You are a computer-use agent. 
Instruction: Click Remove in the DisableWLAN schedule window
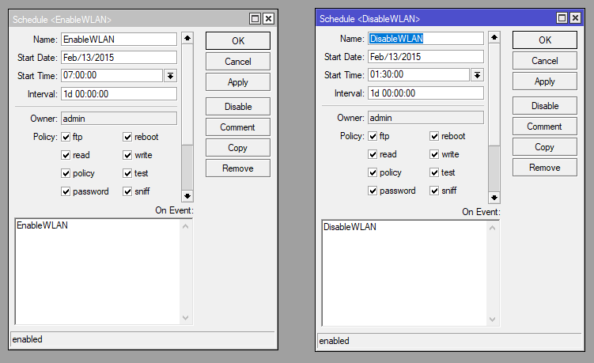pos(545,167)
